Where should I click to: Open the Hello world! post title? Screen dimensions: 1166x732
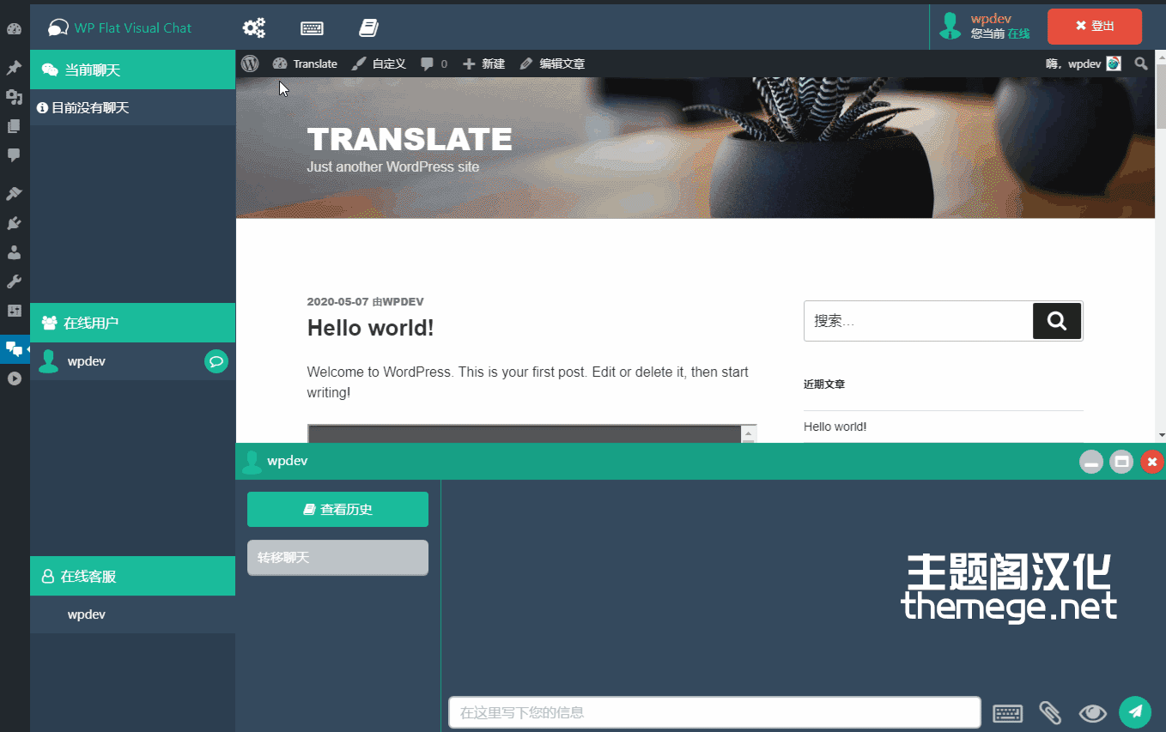[371, 328]
